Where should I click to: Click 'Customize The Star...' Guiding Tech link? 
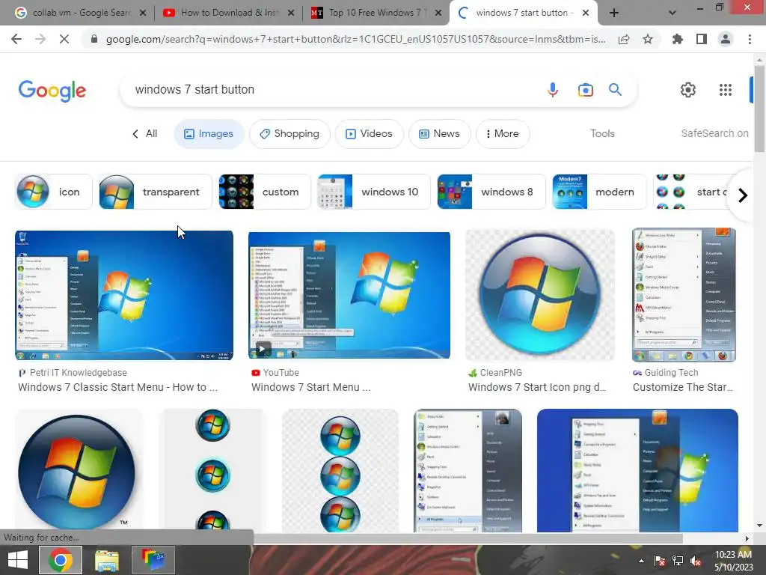(x=683, y=387)
